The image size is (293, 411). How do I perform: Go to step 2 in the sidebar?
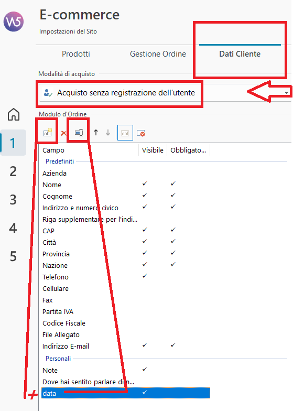coord(13,171)
